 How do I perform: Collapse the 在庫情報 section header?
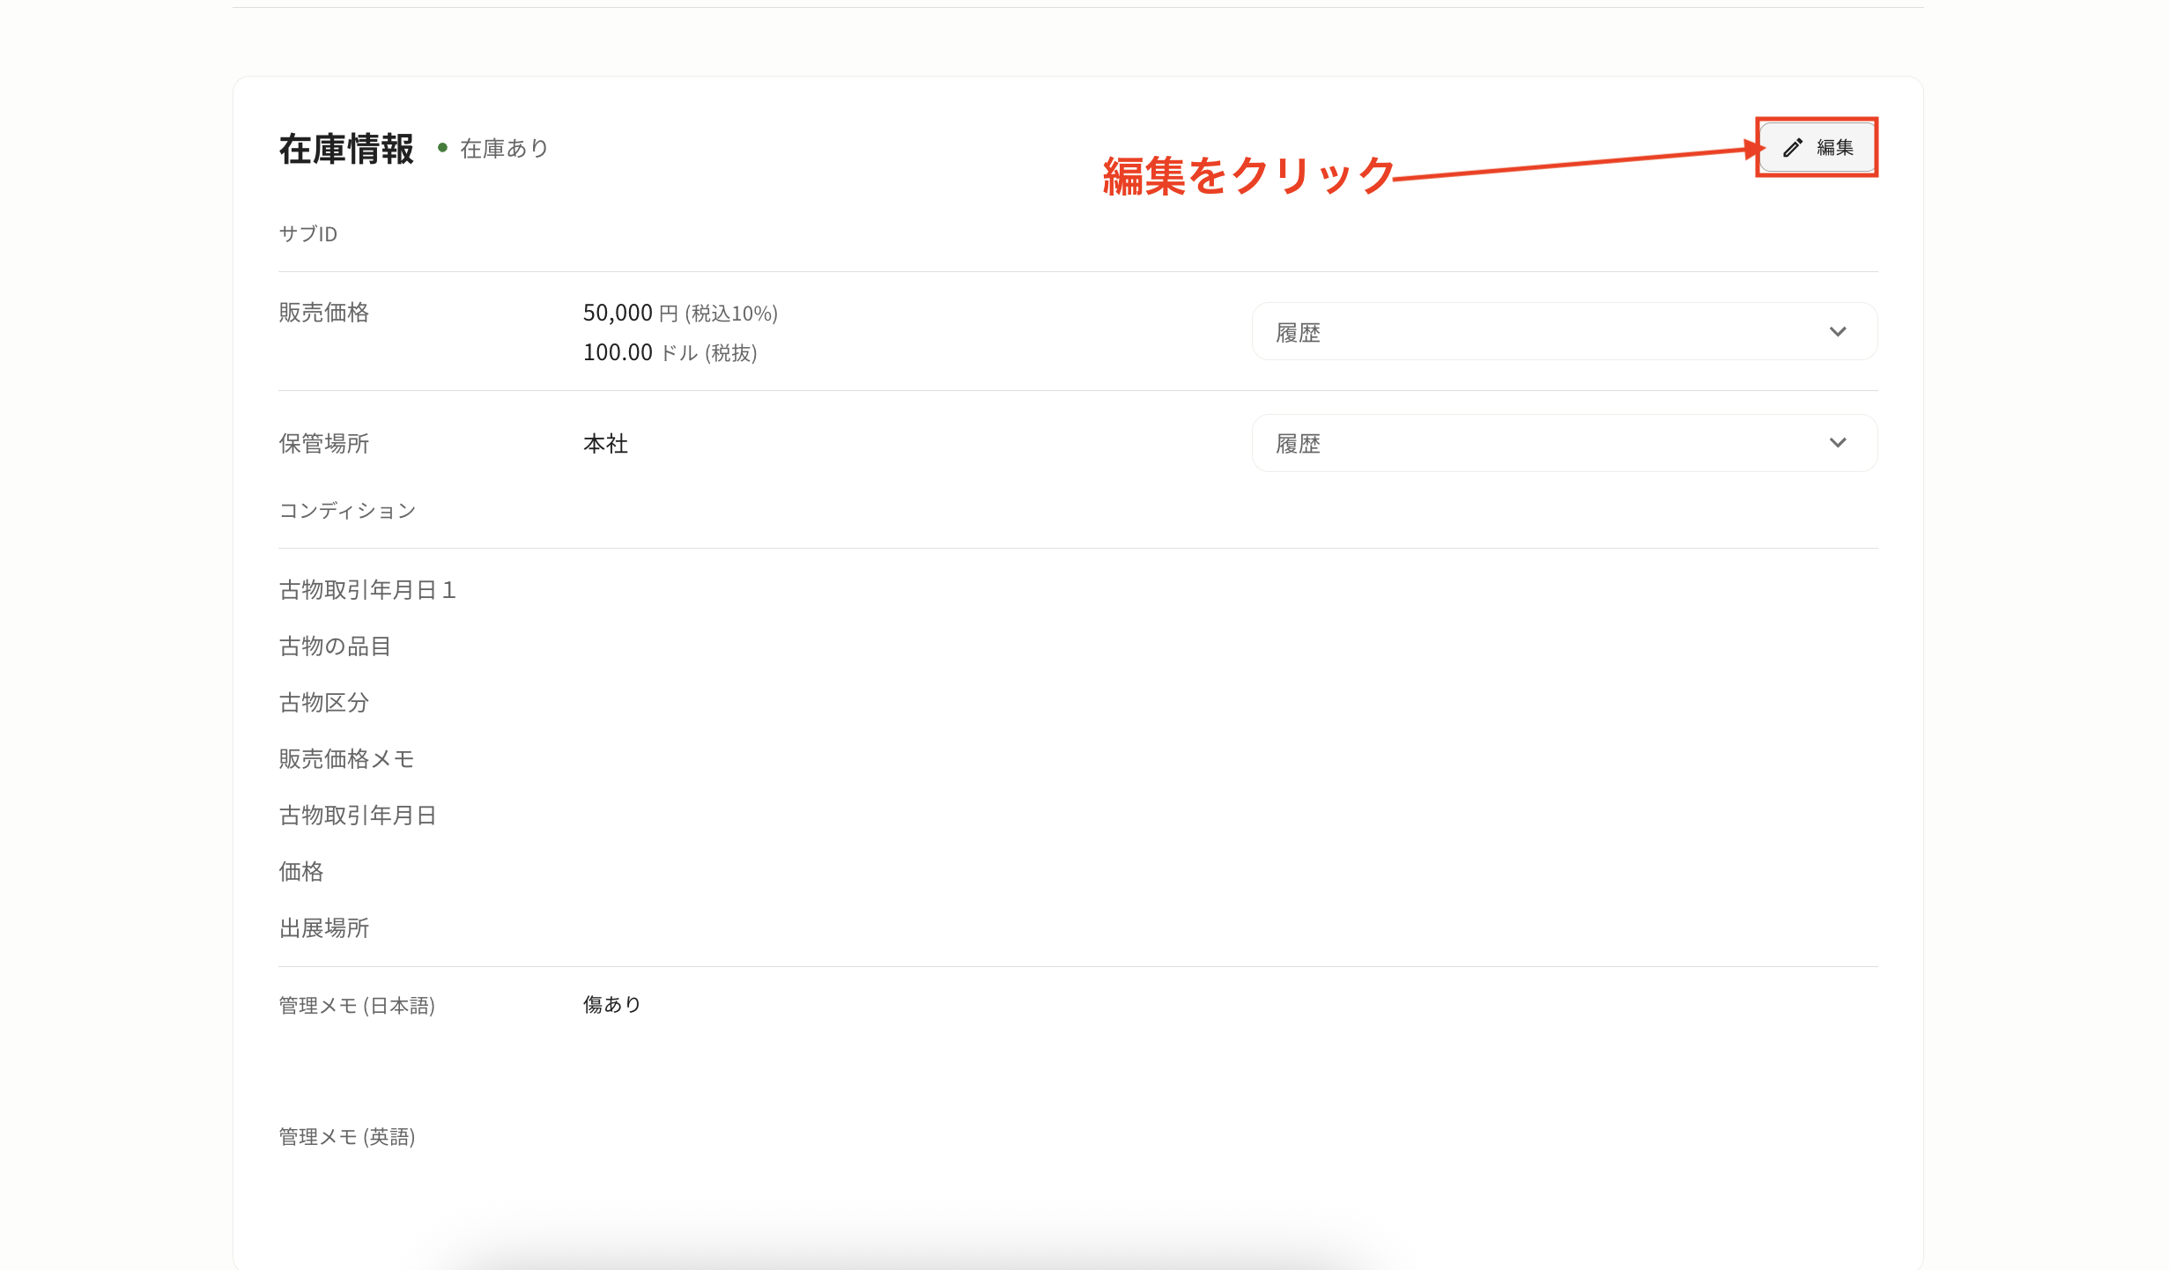[x=346, y=149]
